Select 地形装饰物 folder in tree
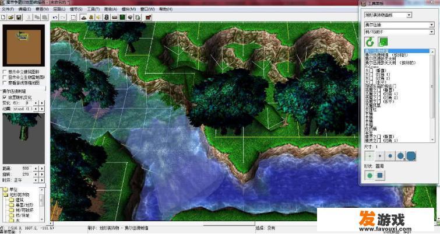The width and height of the screenshot is (440, 237). click(19, 194)
